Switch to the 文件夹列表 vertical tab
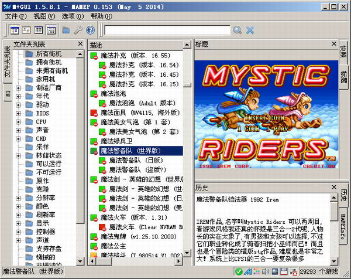The height and width of the screenshot is (279, 351). click(8, 62)
